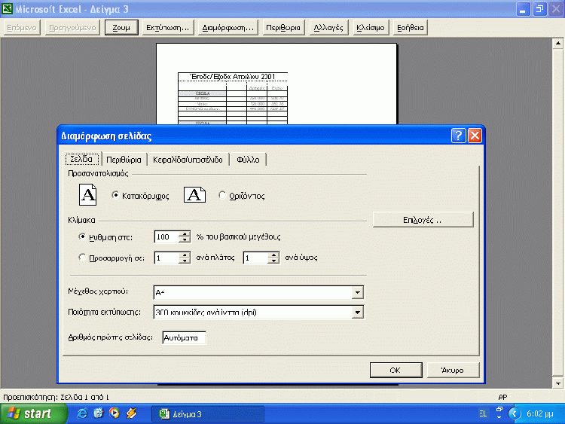The image size is (565, 424).
Task: Switch to the Κεφαλίδα/υποσέλιδο tab
Action: [x=188, y=160]
